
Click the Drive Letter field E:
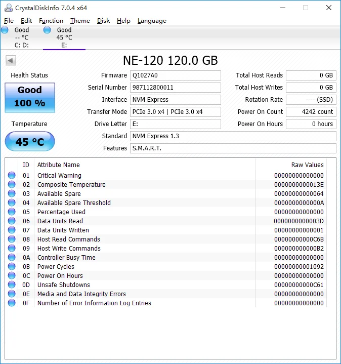click(x=176, y=124)
